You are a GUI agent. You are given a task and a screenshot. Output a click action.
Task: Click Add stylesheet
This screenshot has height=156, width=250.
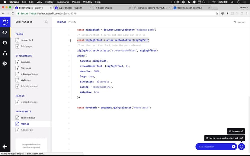click(x=29, y=86)
